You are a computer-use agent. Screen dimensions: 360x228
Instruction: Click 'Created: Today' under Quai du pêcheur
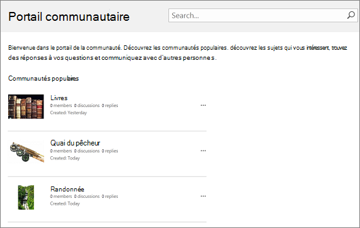[x=65, y=158]
